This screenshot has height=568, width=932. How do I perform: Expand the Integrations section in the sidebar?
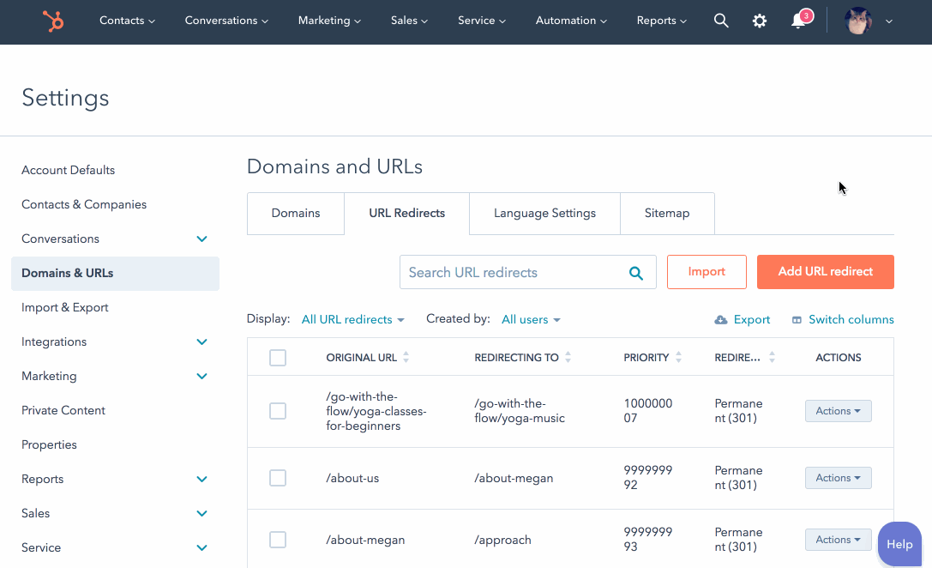click(x=201, y=341)
